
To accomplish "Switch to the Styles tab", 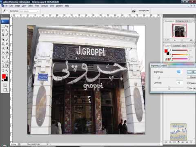I will coord(184,46).
